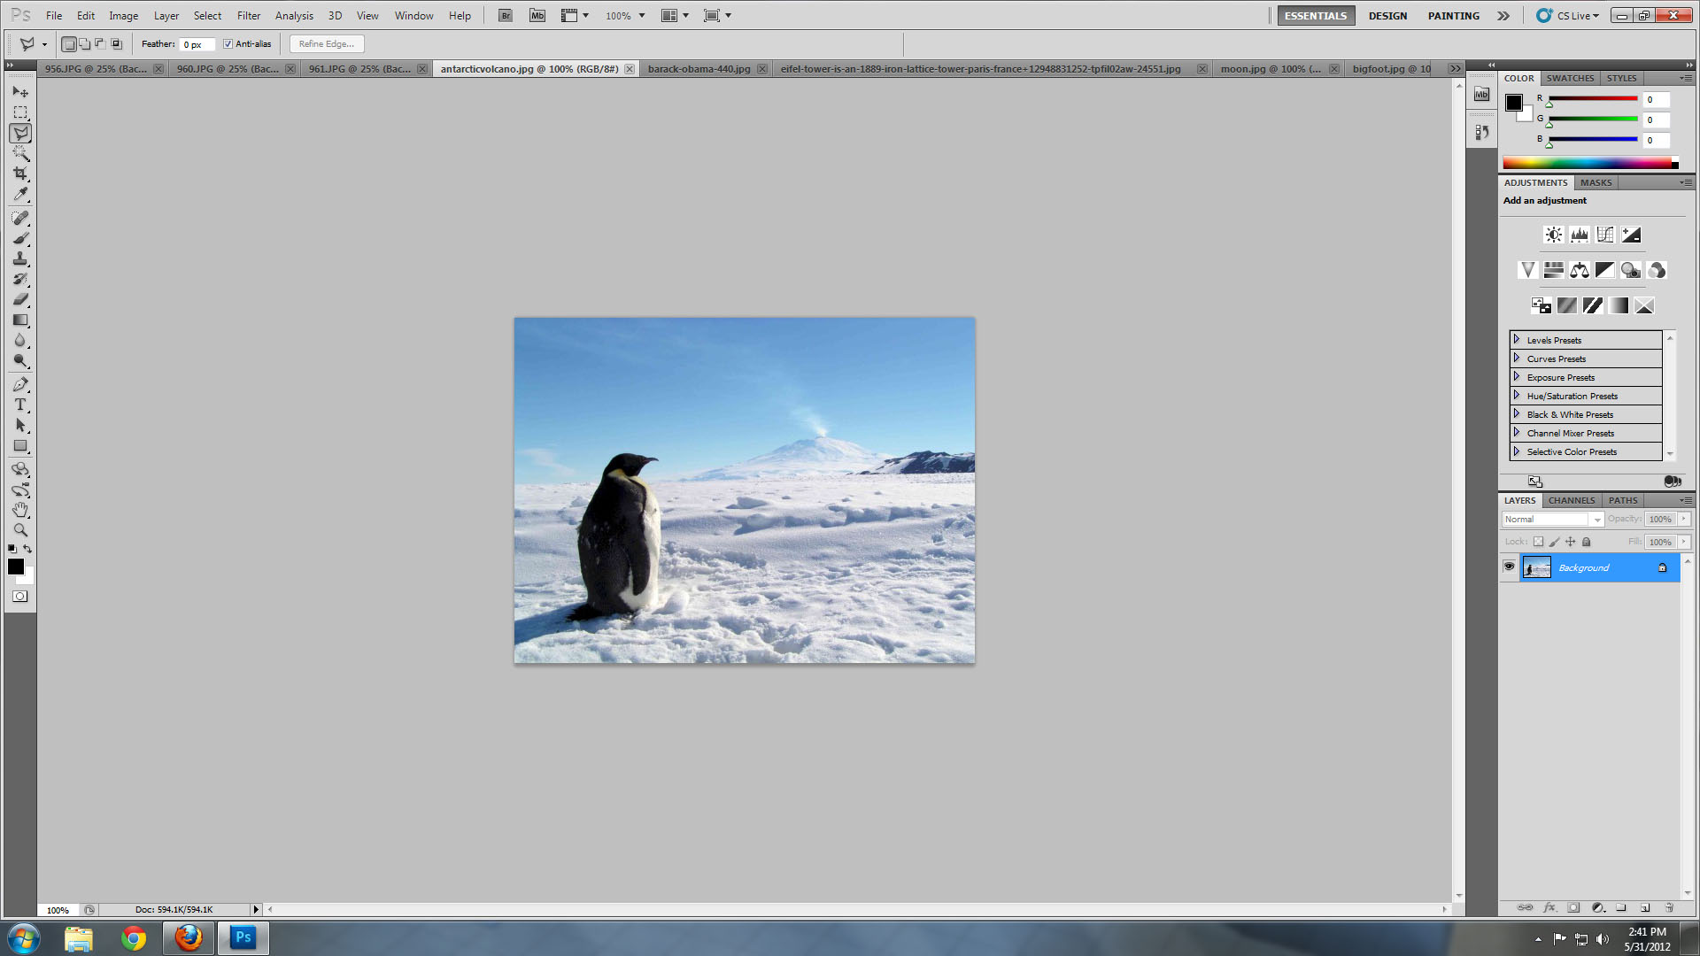The image size is (1700, 956).
Task: Switch to the Channels tab
Action: coord(1572,500)
